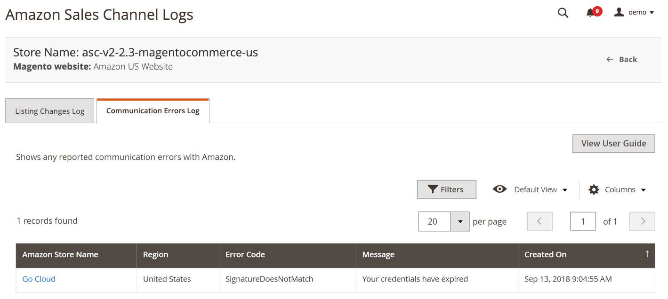Expand the demo user dropdown menu
Viewport: 668px width, 299px height.
652,13
